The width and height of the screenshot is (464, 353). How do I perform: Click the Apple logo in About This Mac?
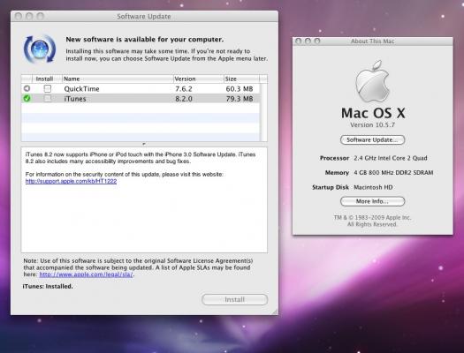point(372,81)
